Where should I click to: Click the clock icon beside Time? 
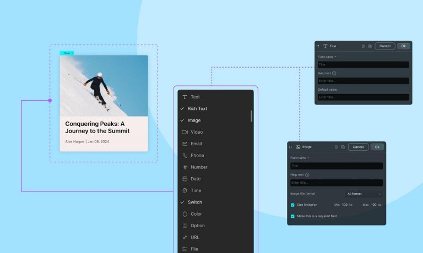coord(185,190)
